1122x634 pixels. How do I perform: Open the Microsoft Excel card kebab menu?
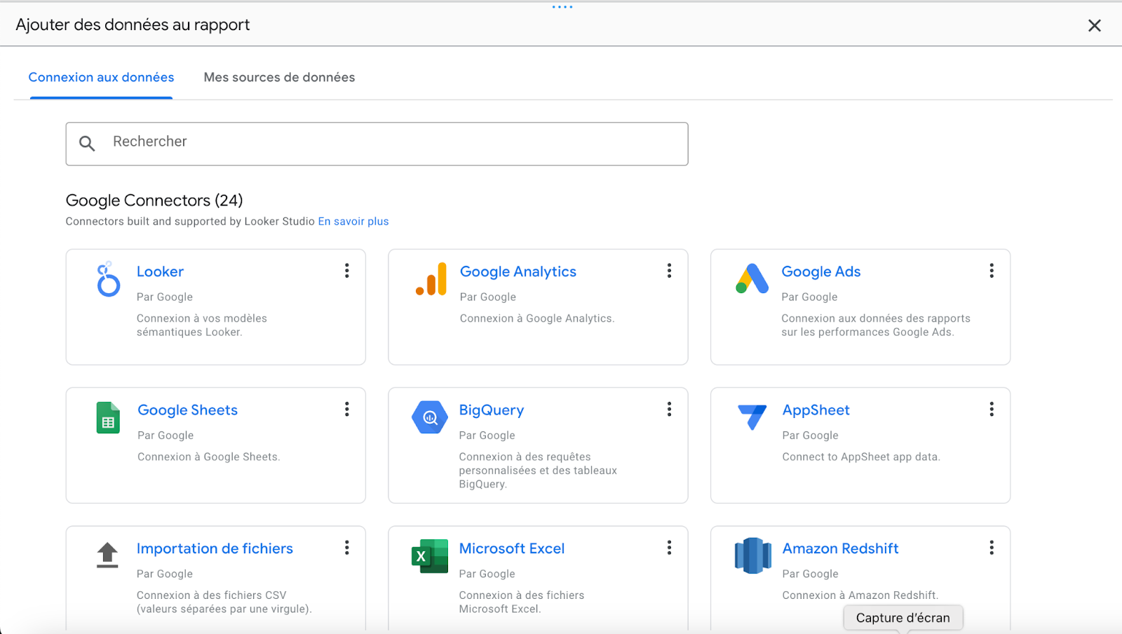click(669, 548)
